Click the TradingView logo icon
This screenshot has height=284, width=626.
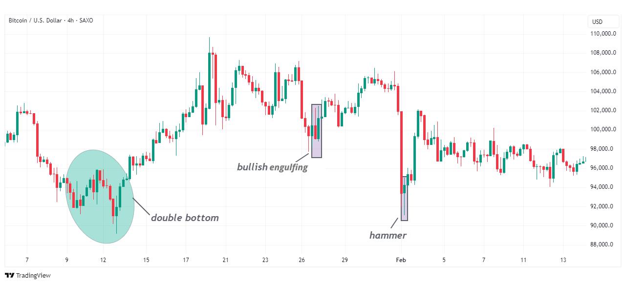click(9, 276)
